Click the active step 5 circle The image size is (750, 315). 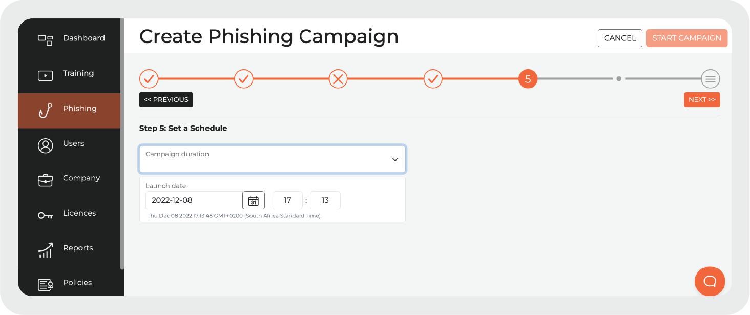tap(528, 79)
